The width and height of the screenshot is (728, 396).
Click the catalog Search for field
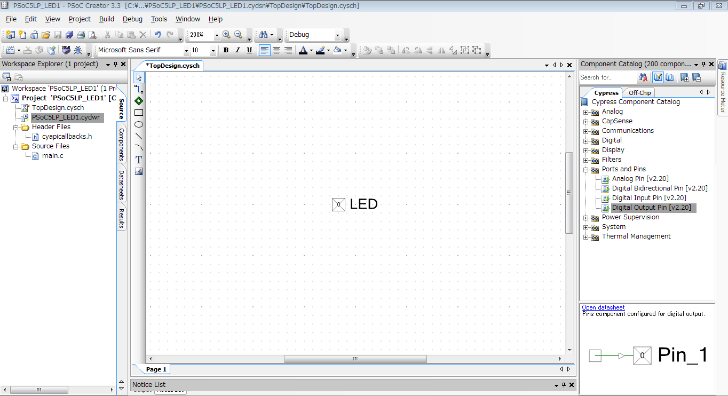tap(607, 77)
